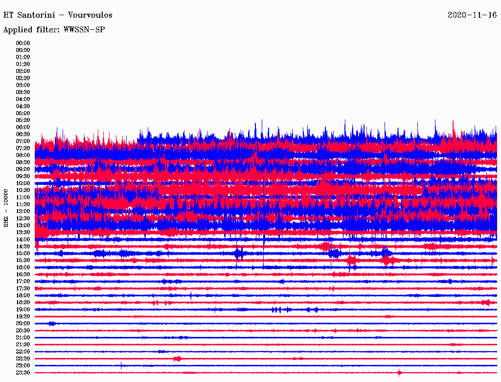
Task: Click the 06:30 time label
Action: (x=23, y=134)
